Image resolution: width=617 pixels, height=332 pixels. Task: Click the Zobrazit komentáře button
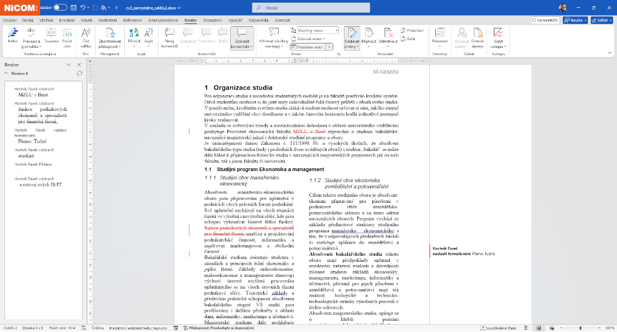[242, 38]
